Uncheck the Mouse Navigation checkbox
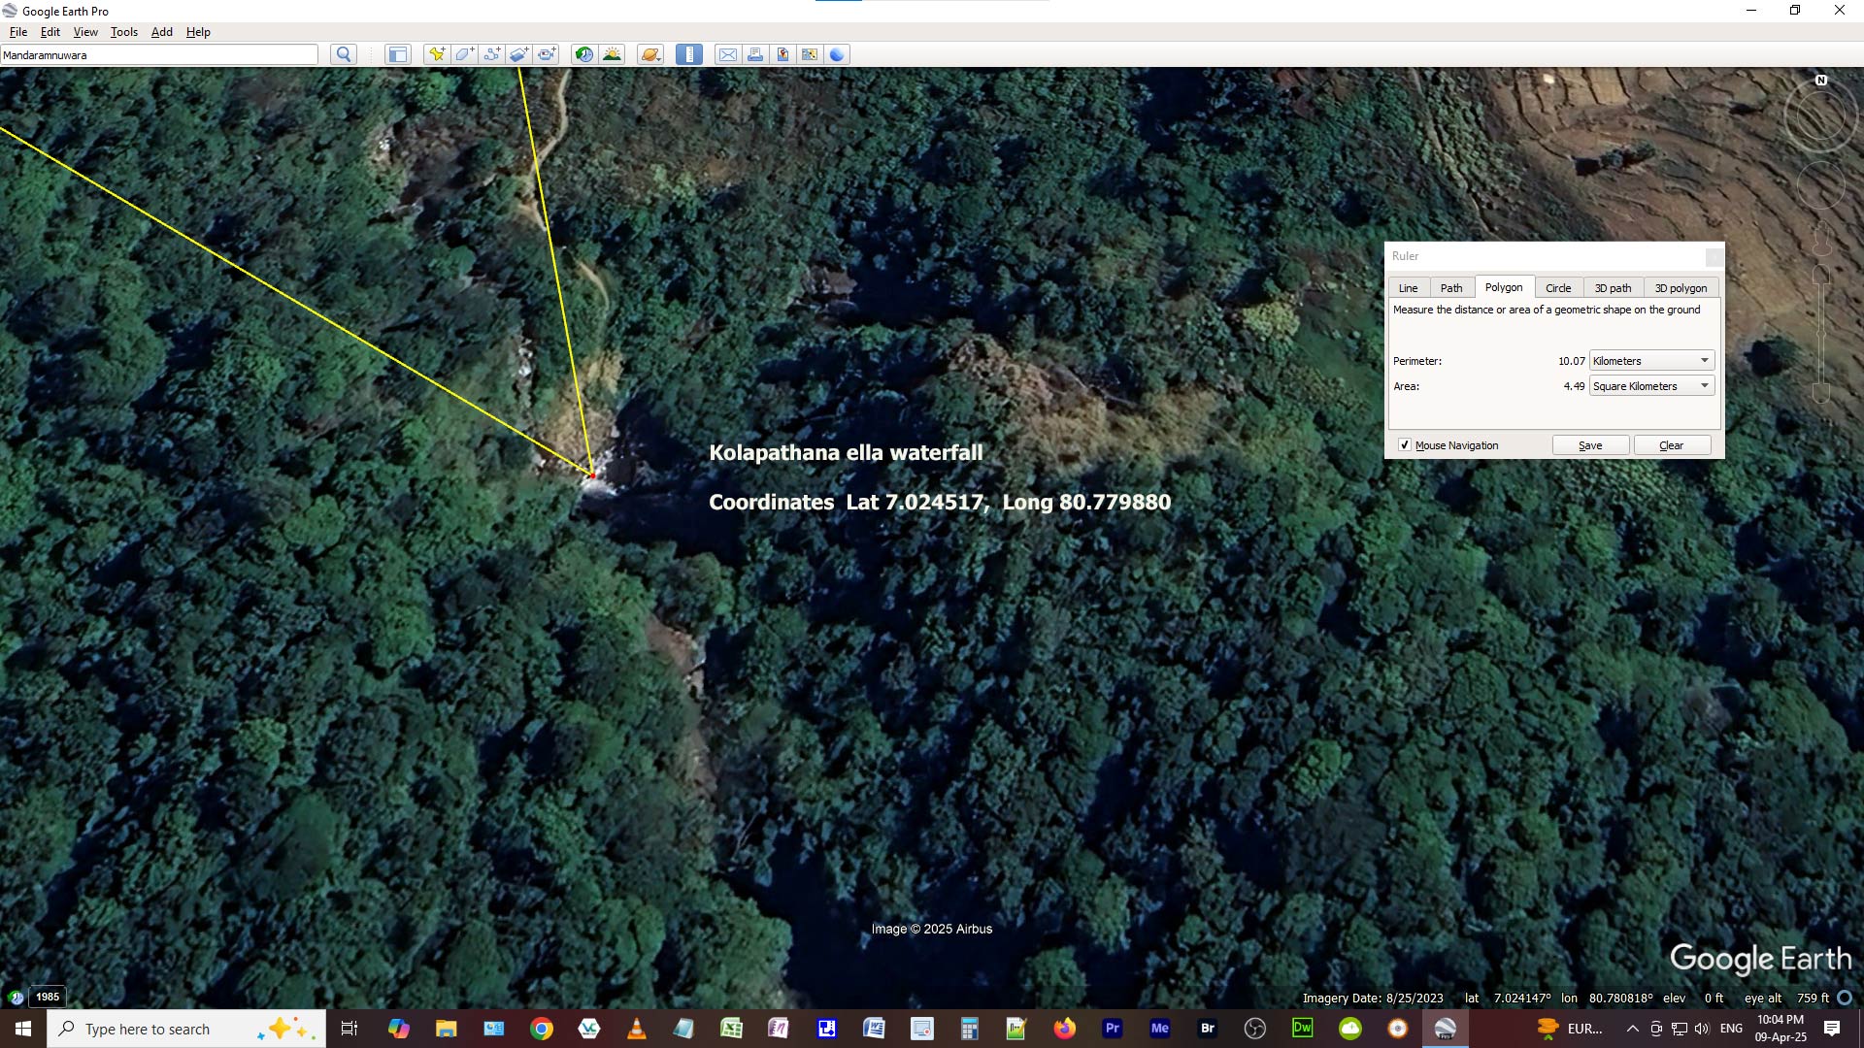 1404,445
